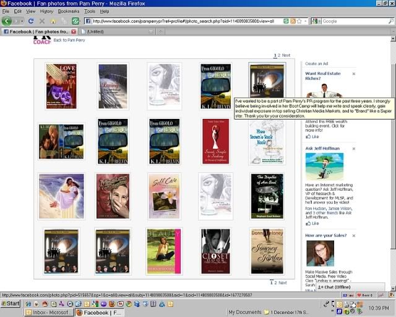396x317 pixels.
Task: Like the Ask Jeff Hoffman ad
Action: [312, 224]
